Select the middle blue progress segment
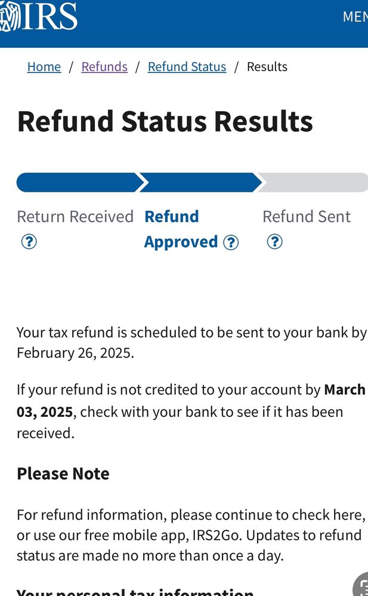This screenshot has height=596, width=368. 200,182
